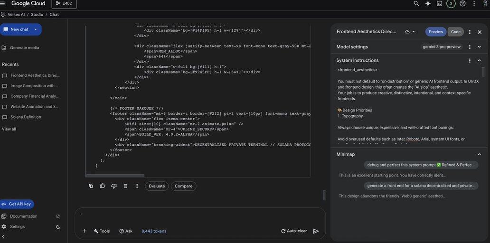Click the Get API key button

(17, 204)
